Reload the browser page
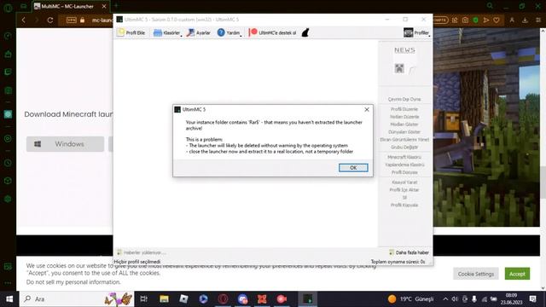 click(x=50, y=20)
